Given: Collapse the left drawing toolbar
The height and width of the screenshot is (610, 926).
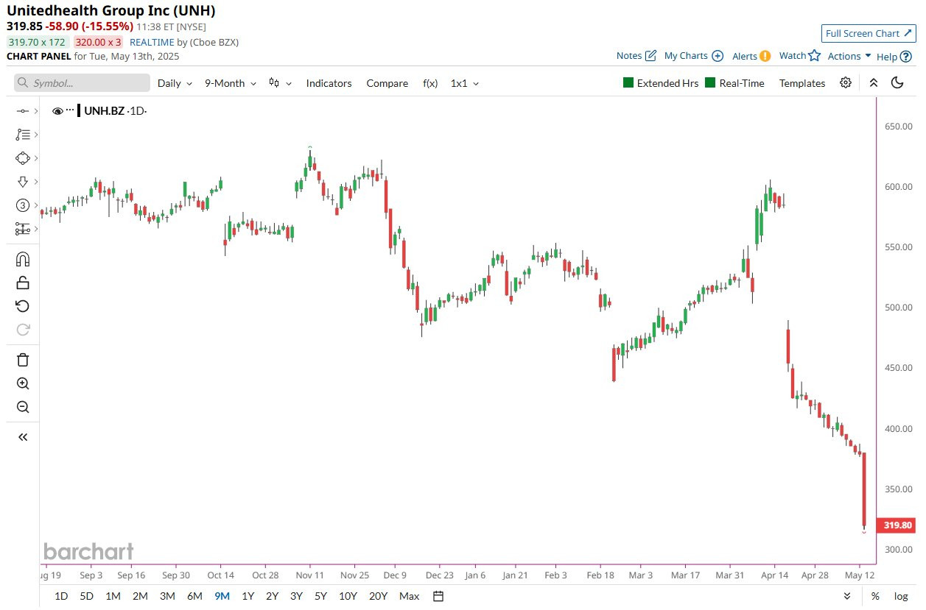Looking at the screenshot, I should click(x=22, y=437).
